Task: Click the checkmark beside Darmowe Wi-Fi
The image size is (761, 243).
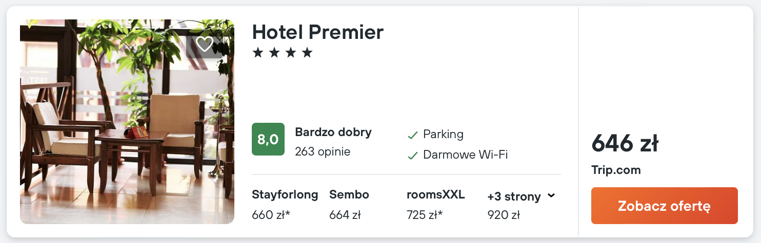Action: (412, 156)
